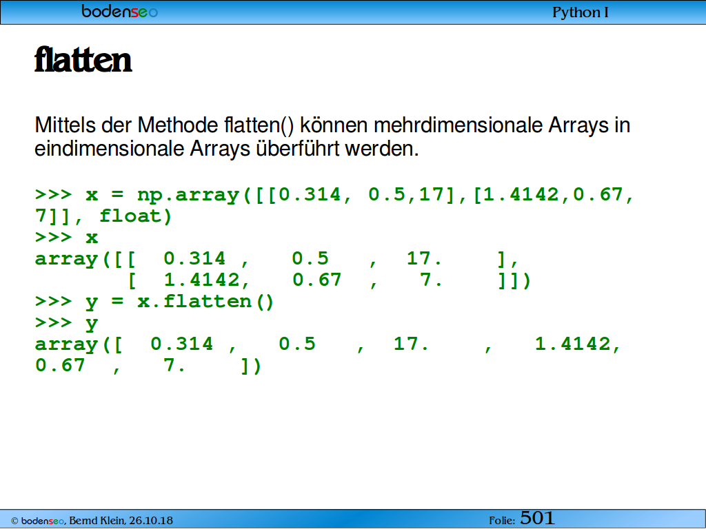The height and width of the screenshot is (529, 706).
Task: Click the 'Python I' header label
Action: coord(581,12)
